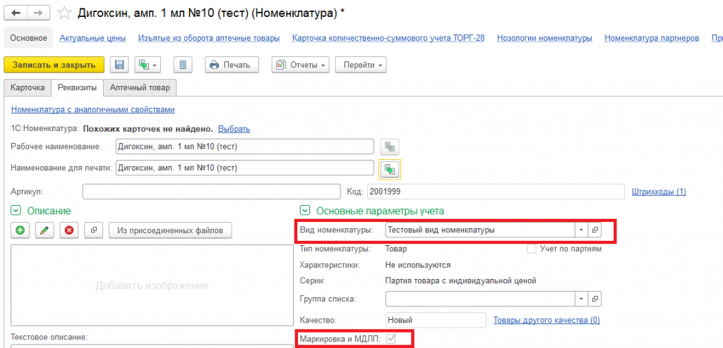Click the list icon in the toolbar

(x=183, y=65)
